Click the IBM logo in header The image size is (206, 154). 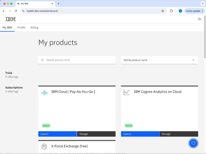(x=10, y=19)
